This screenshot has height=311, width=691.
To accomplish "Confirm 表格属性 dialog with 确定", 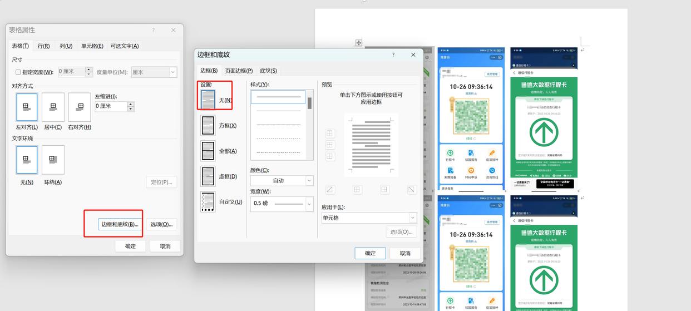I will 130,246.
